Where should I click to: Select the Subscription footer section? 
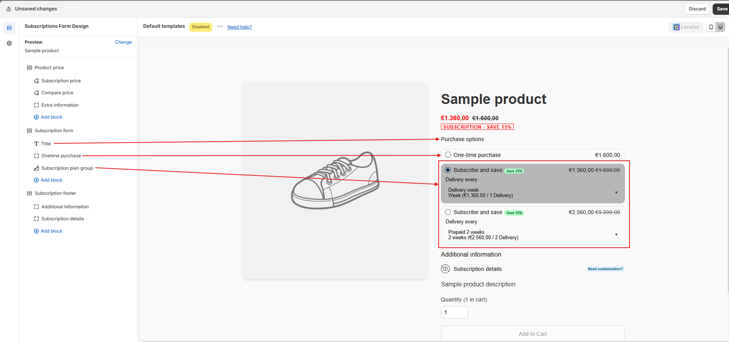coord(55,193)
